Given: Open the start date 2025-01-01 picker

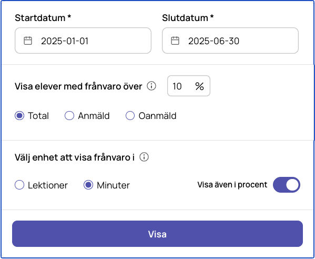Looking at the screenshot, I should tap(83, 41).
